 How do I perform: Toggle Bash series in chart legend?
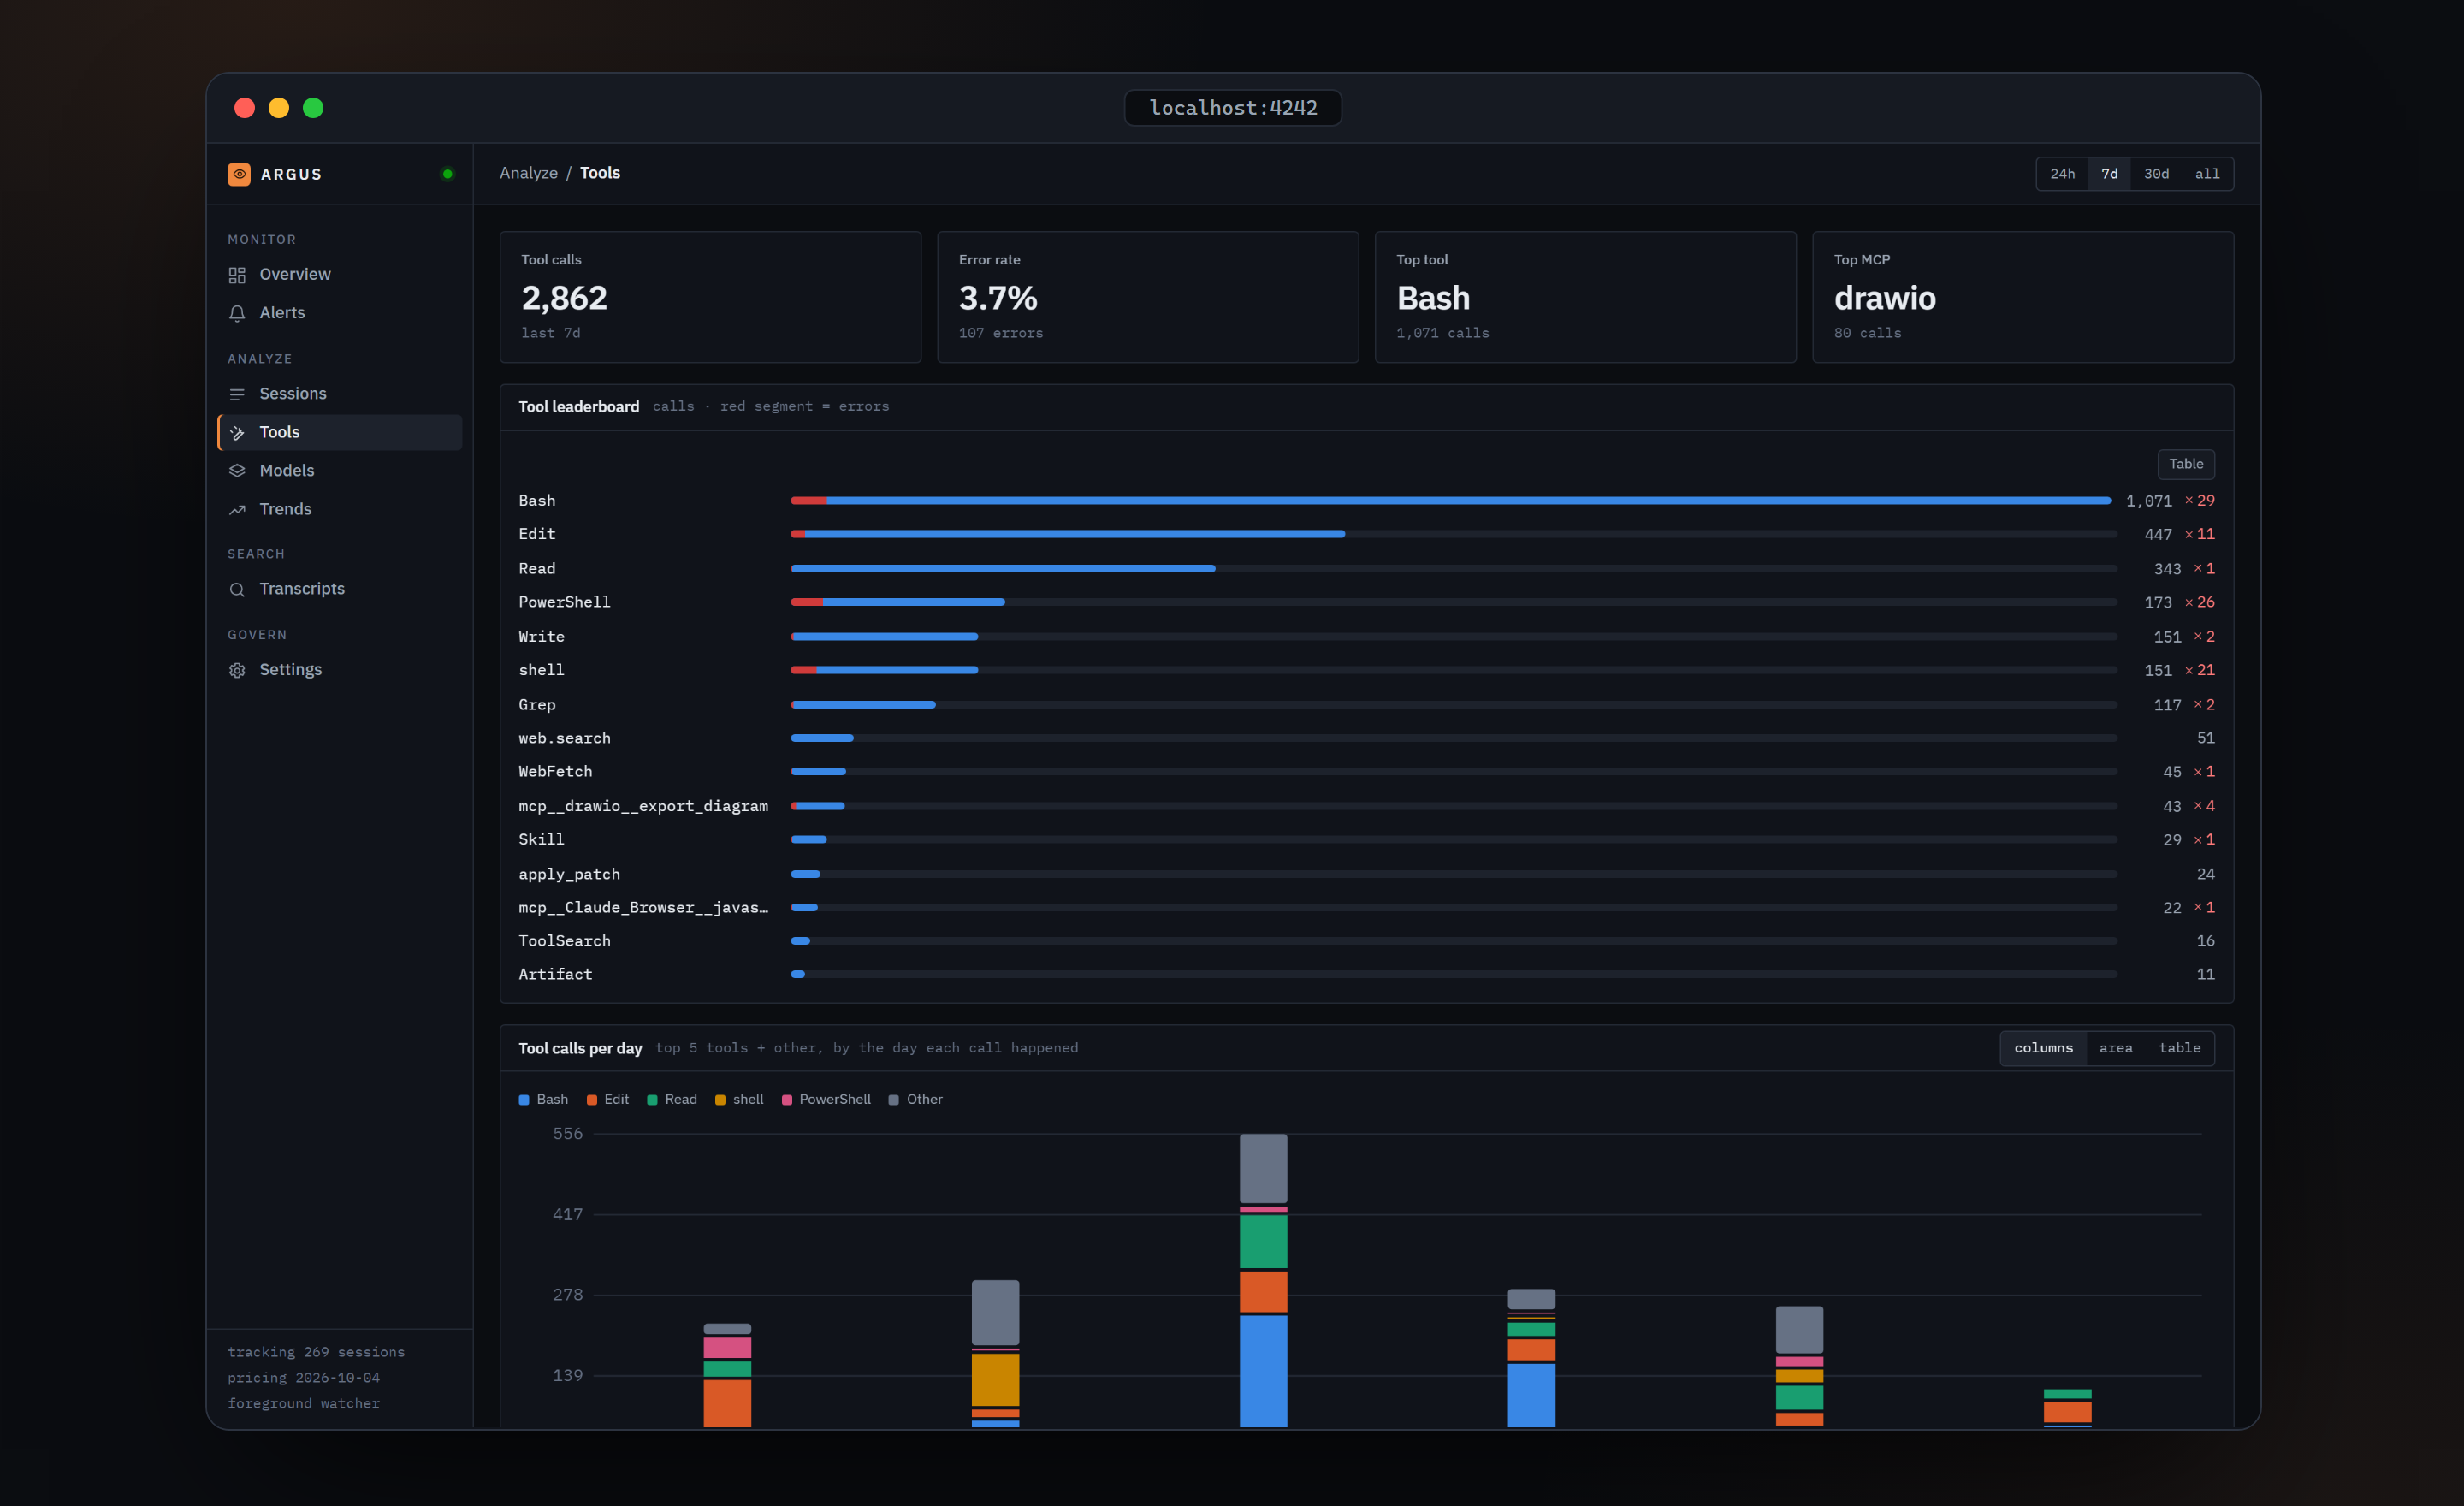[x=543, y=1099]
